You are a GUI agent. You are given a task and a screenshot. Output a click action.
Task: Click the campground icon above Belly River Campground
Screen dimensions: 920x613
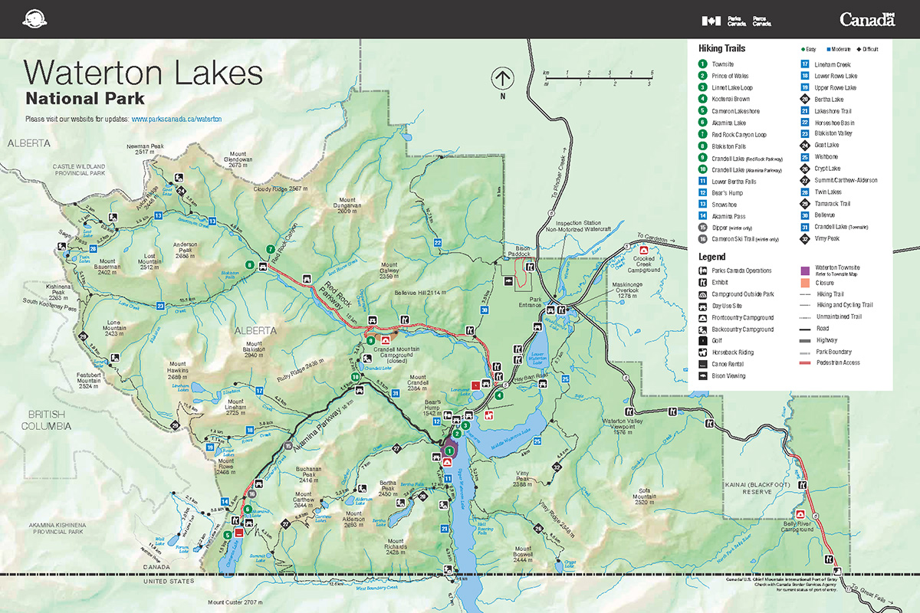[x=800, y=514]
